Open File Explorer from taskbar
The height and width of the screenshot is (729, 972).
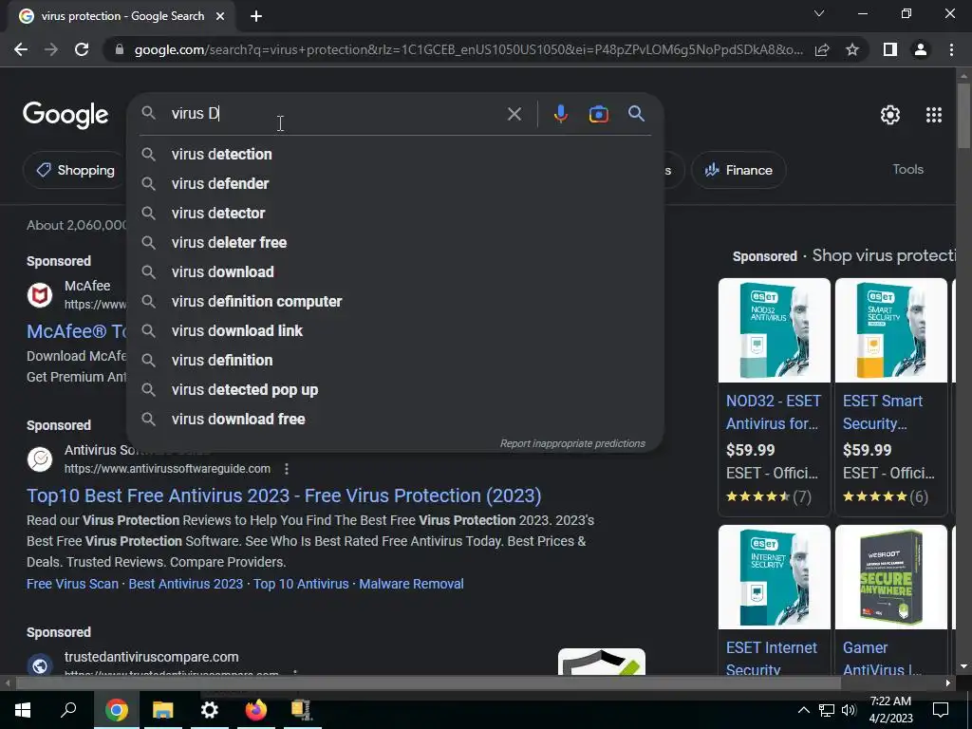point(162,710)
